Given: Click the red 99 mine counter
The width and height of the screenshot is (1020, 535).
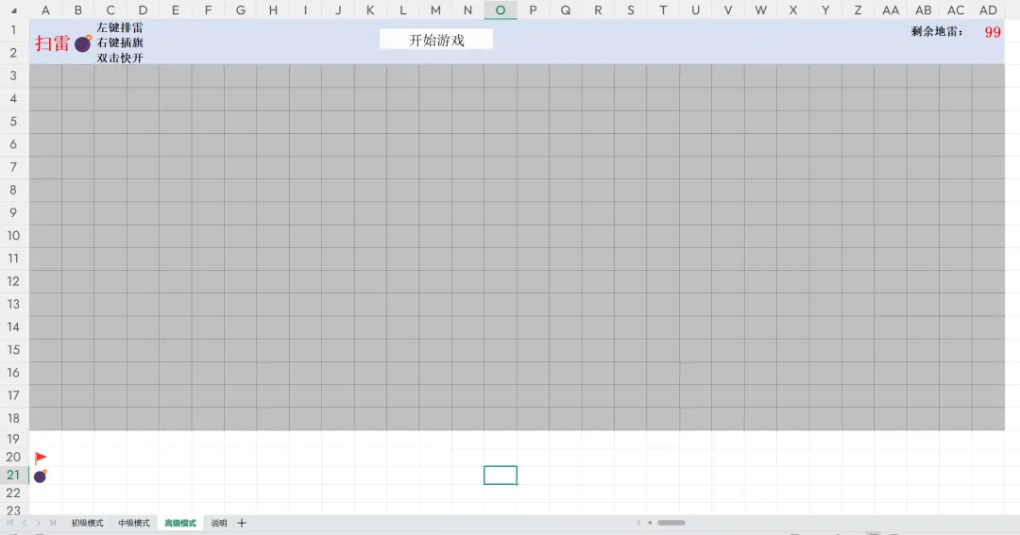Looking at the screenshot, I should (992, 32).
